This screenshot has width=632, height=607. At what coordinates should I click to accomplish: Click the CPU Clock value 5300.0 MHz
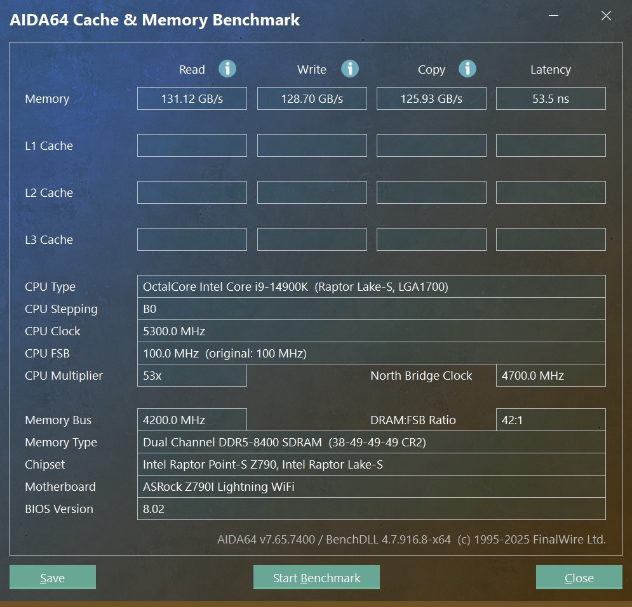pyautogui.click(x=371, y=331)
